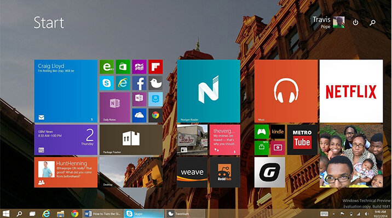This screenshot has width=392, height=218.
Task: Switch to the Word document taskbar button
Action: tap(102, 214)
